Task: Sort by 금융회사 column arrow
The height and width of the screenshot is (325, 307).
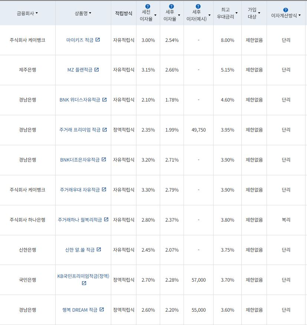Action: [x=37, y=13]
